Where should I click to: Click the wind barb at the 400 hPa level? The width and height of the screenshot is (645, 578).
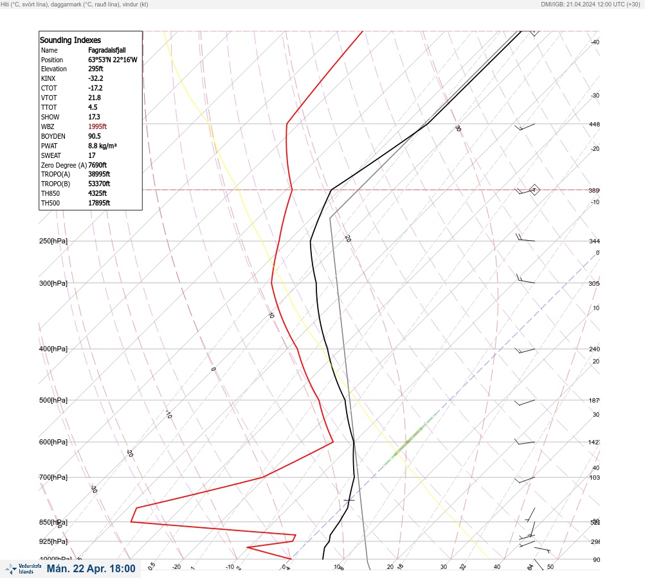click(525, 351)
